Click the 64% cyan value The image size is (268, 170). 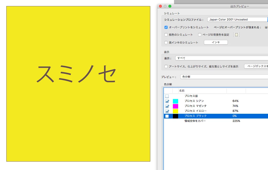click(235, 101)
